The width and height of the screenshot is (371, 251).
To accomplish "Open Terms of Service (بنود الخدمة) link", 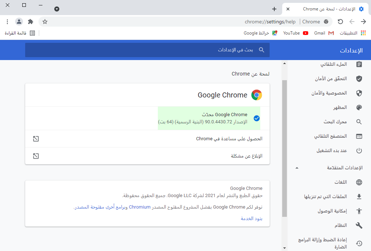I will click(252, 218).
